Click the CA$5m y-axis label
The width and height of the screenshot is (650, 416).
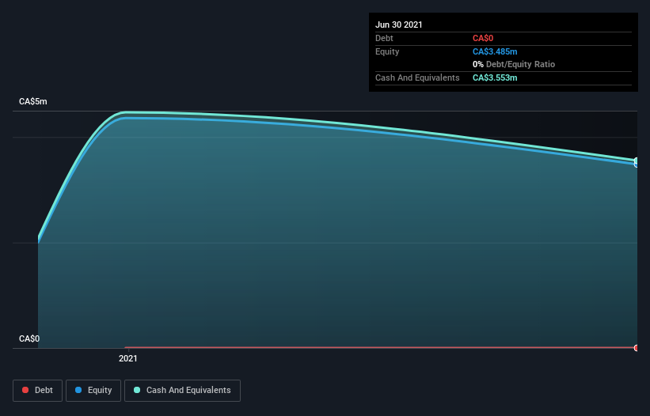click(x=33, y=101)
